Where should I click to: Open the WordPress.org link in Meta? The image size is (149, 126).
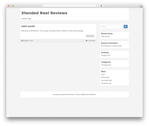[106, 83]
